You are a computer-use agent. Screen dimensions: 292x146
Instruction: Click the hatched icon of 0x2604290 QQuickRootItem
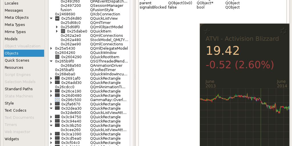[x=57, y=57]
